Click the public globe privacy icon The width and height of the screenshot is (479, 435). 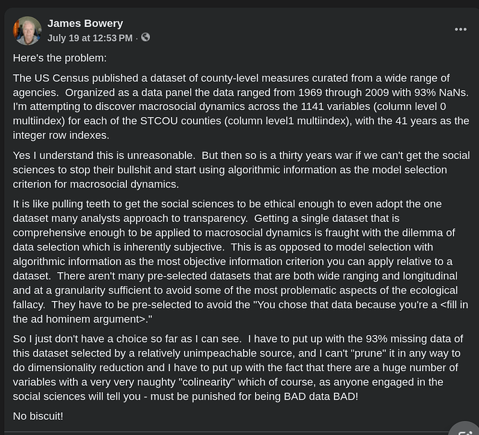pos(145,37)
